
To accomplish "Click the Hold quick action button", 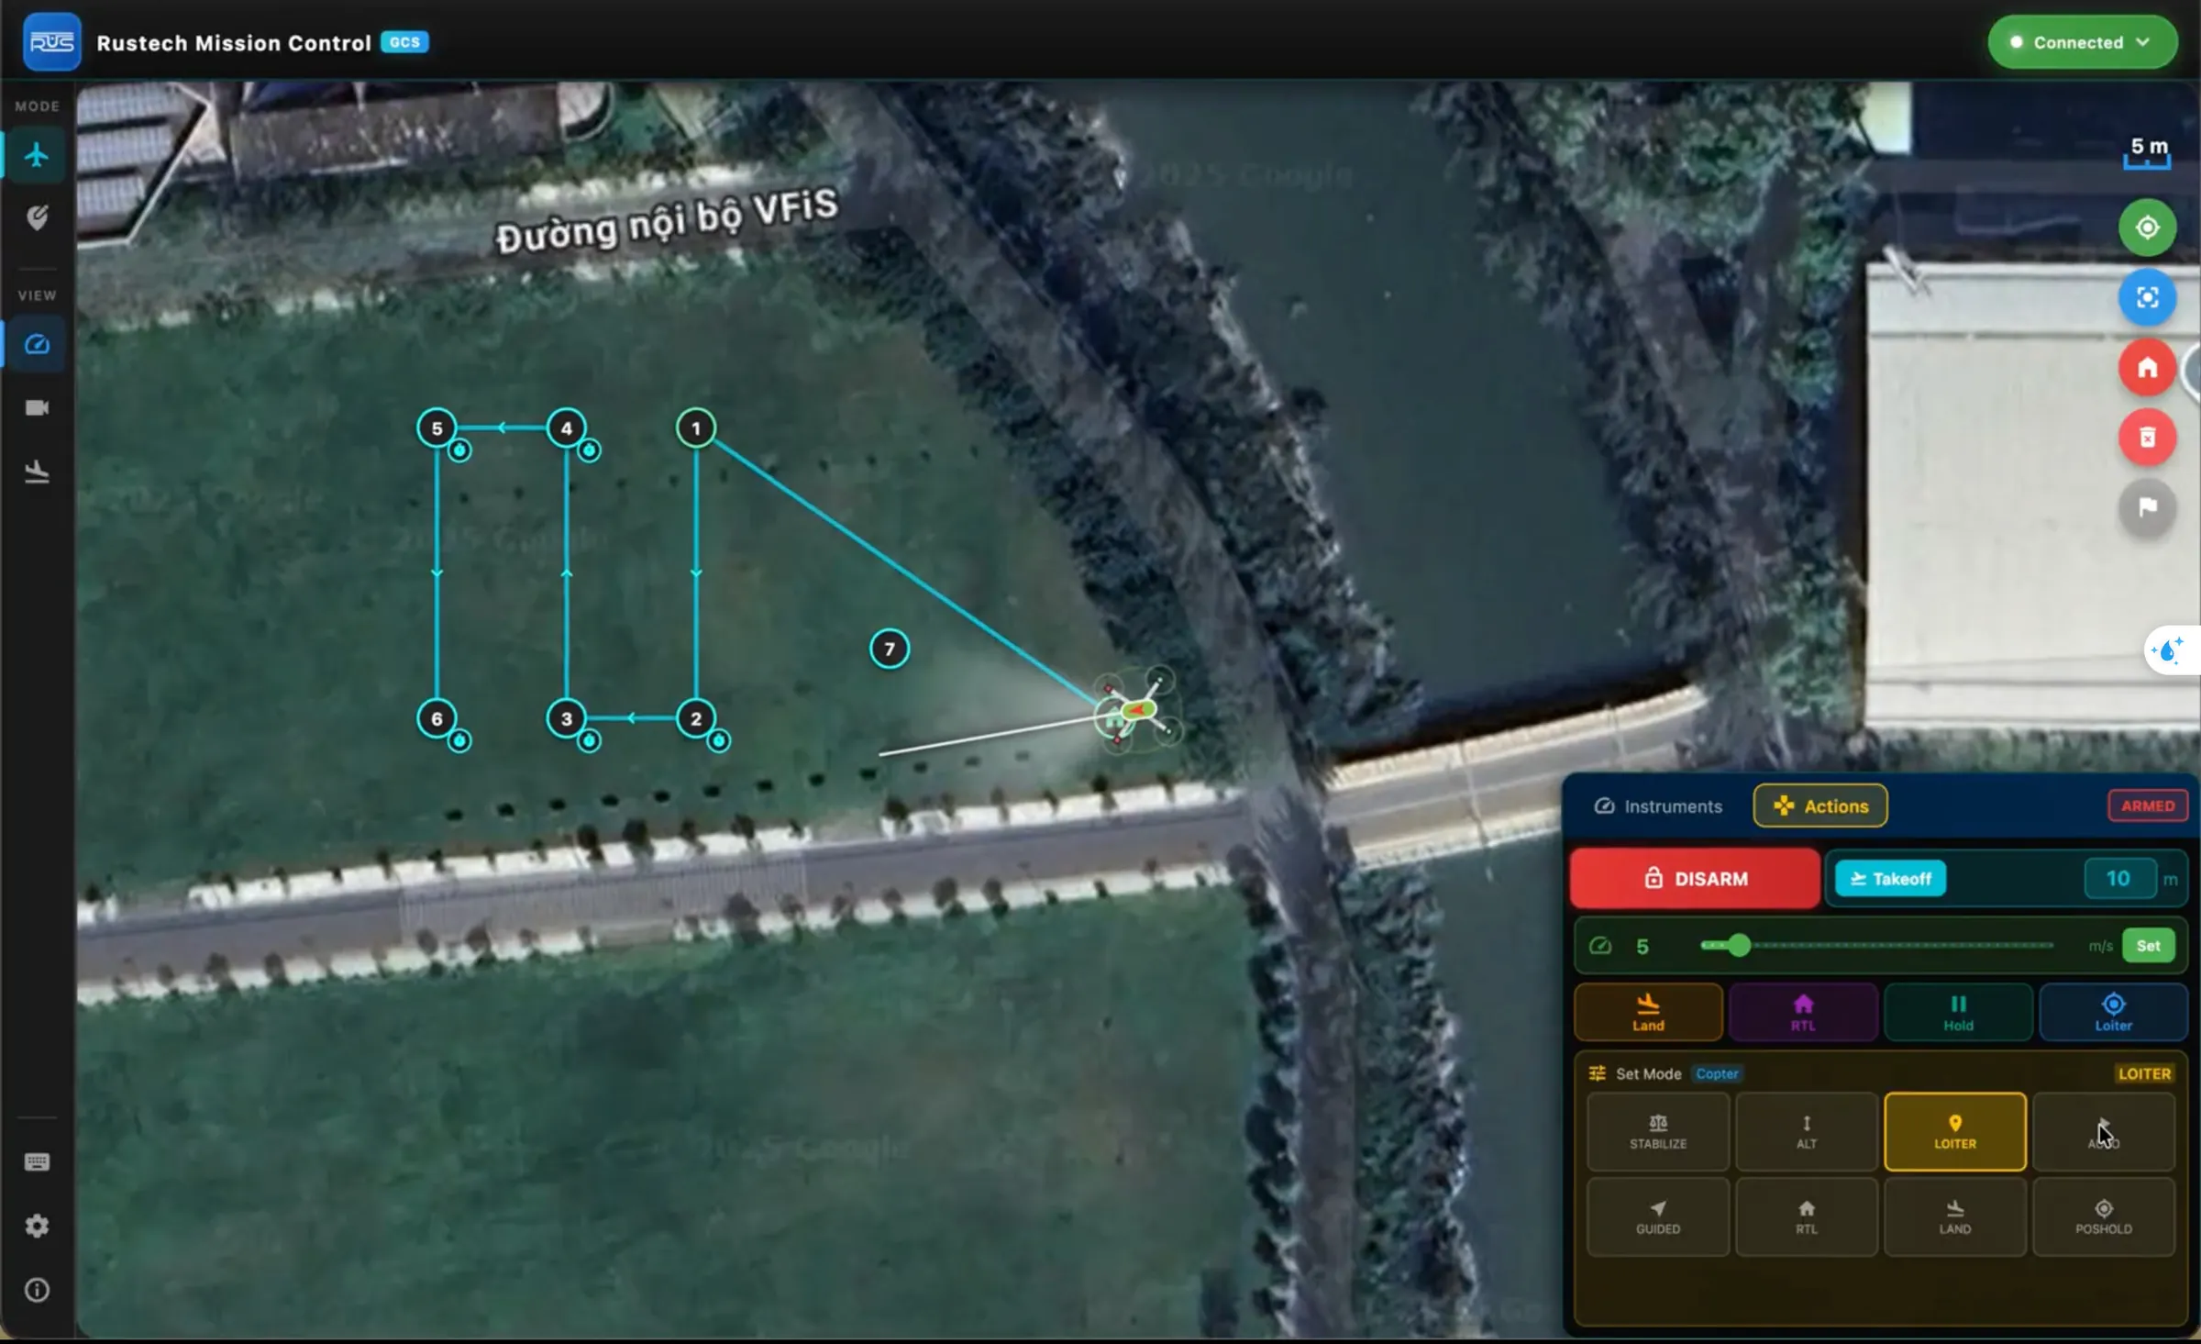I will [x=1958, y=1012].
